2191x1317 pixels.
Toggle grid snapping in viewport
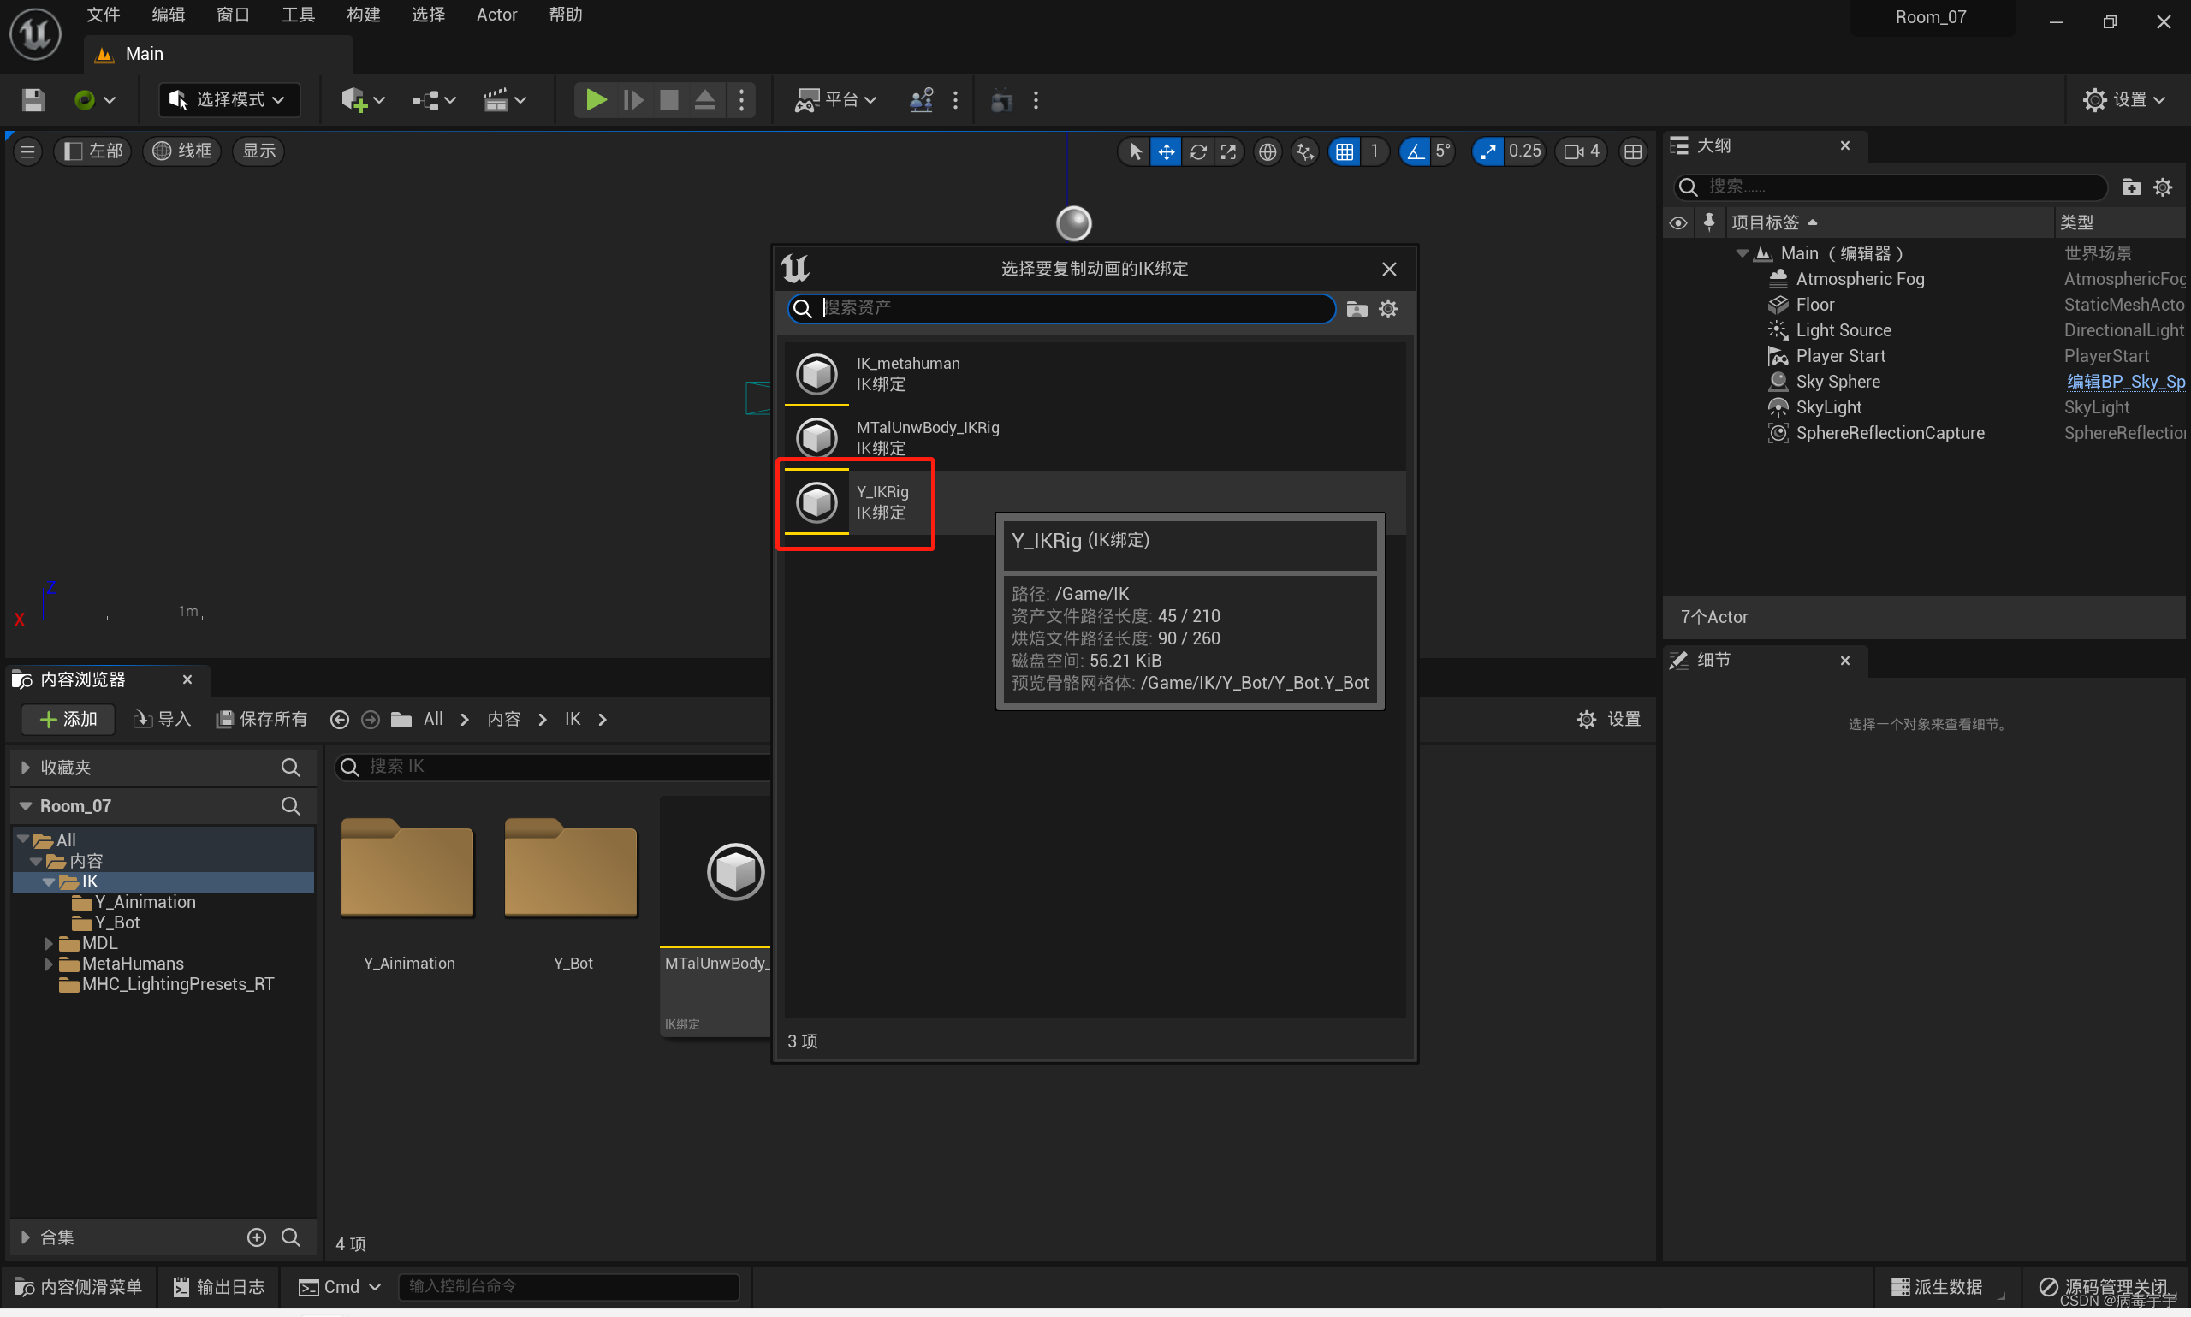tap(1345, 151)
